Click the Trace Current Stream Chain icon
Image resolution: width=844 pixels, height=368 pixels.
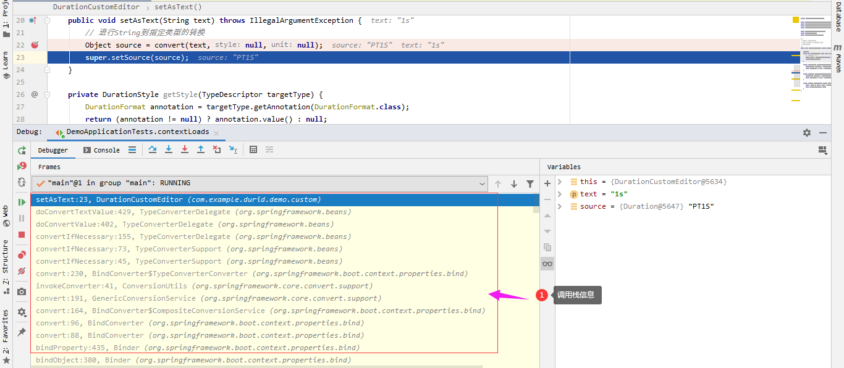pyautogui.click(x=269, y=149)
